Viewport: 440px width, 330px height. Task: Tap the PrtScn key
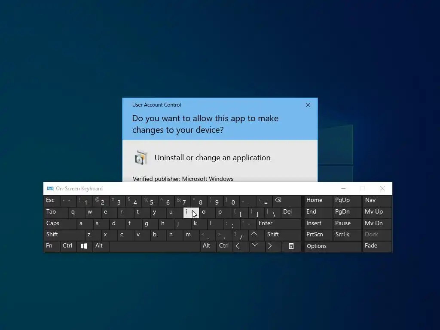point(318,235)
